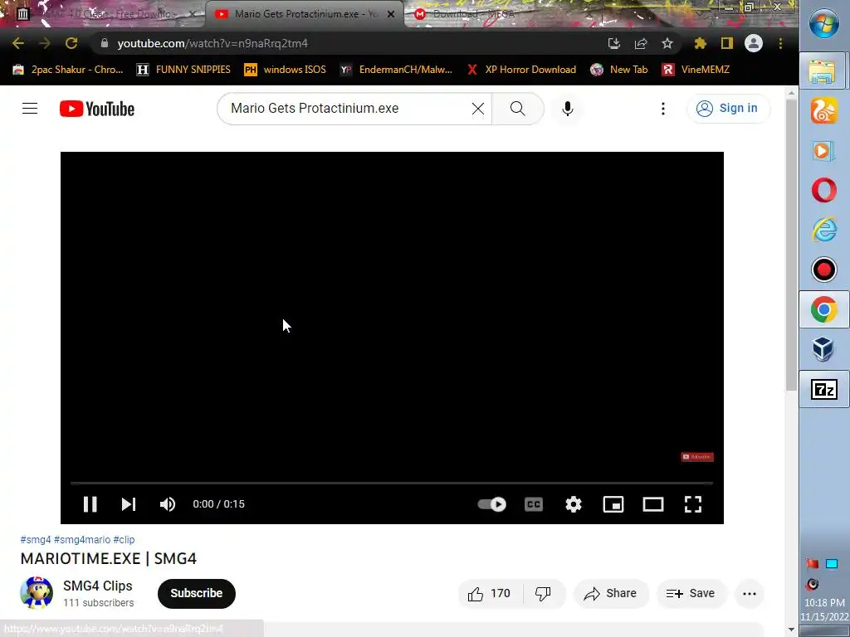Image resolution: width=850 pixels, height=637 pixels.
Task: Share this page from address bar
Action: click(641, 43)
